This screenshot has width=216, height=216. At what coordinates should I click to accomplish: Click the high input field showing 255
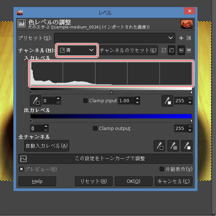181,101
